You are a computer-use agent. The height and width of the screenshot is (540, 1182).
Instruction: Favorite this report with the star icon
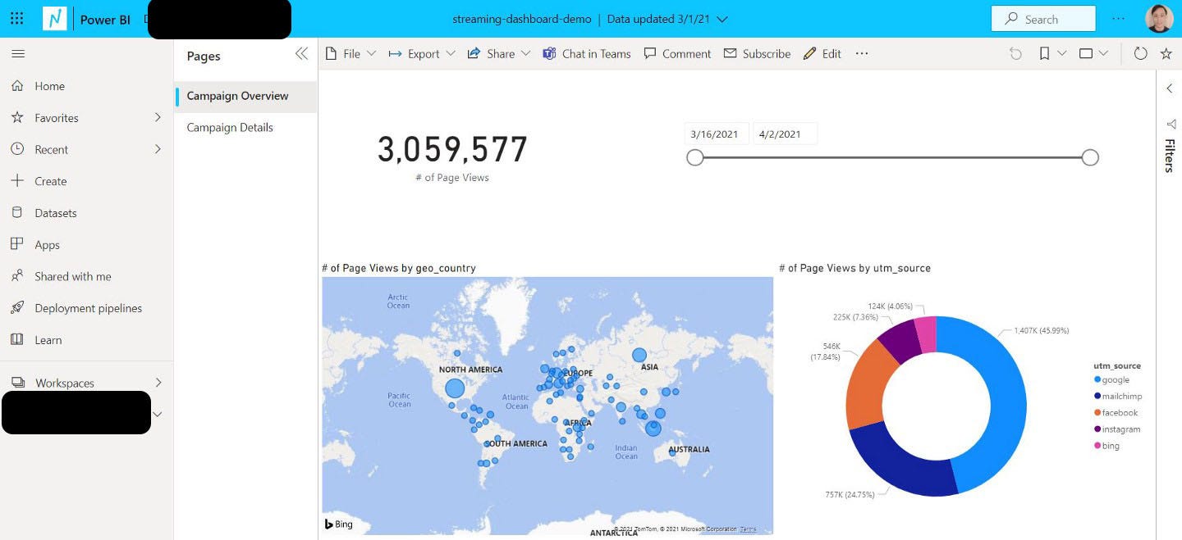pyautogui.click(x=1166, y=53)
